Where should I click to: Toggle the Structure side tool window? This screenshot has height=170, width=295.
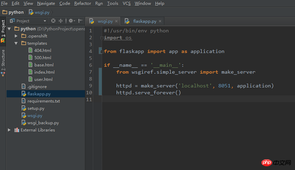pos(3,62)
